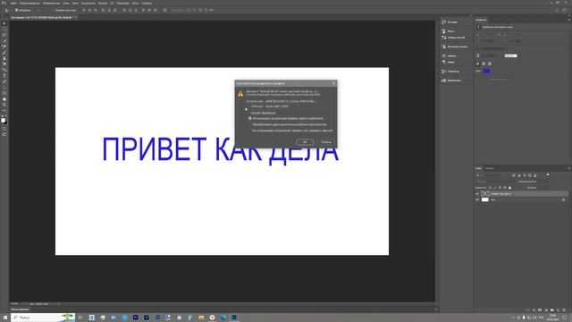The width and height of the screenshot is (572, 322).
Task: Select the Rectangle shape tool
Action: 4,93
